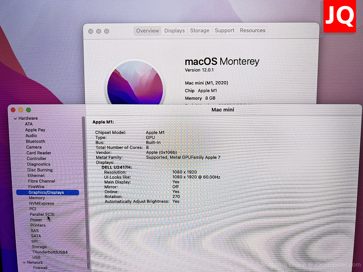Select SAS in the sidebar

(x=35, y=231)
